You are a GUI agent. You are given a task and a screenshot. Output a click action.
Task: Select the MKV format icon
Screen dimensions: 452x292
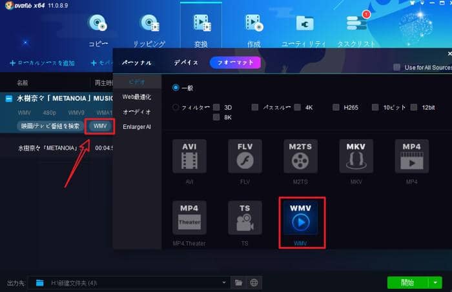click(x=356, y=156)
